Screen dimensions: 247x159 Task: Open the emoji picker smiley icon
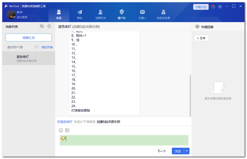61,130
